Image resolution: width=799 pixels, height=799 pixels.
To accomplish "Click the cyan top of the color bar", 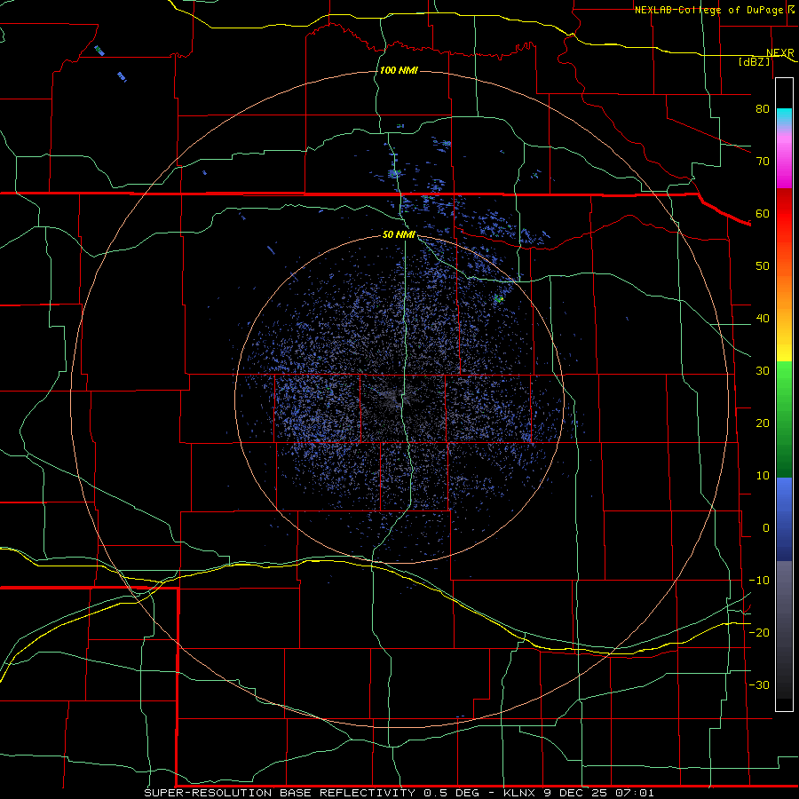I will (x=784, y=116).
